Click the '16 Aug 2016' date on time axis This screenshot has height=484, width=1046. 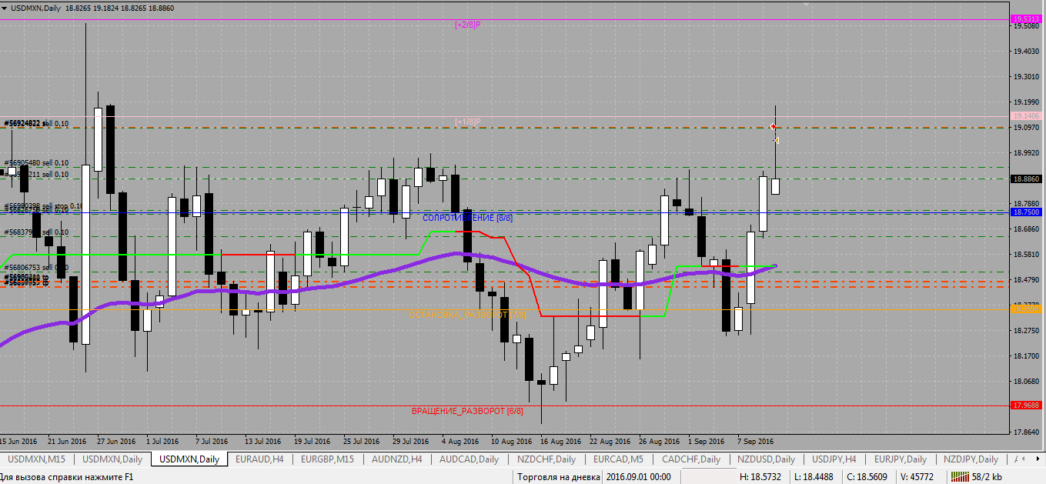560,442
